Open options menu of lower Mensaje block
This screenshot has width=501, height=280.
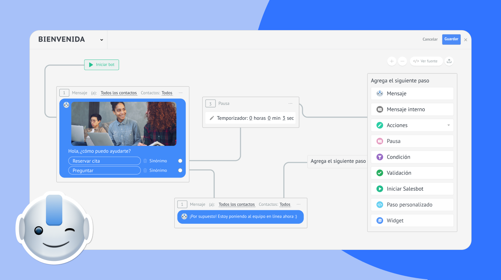pyautogui.click(x=298, y=204)
